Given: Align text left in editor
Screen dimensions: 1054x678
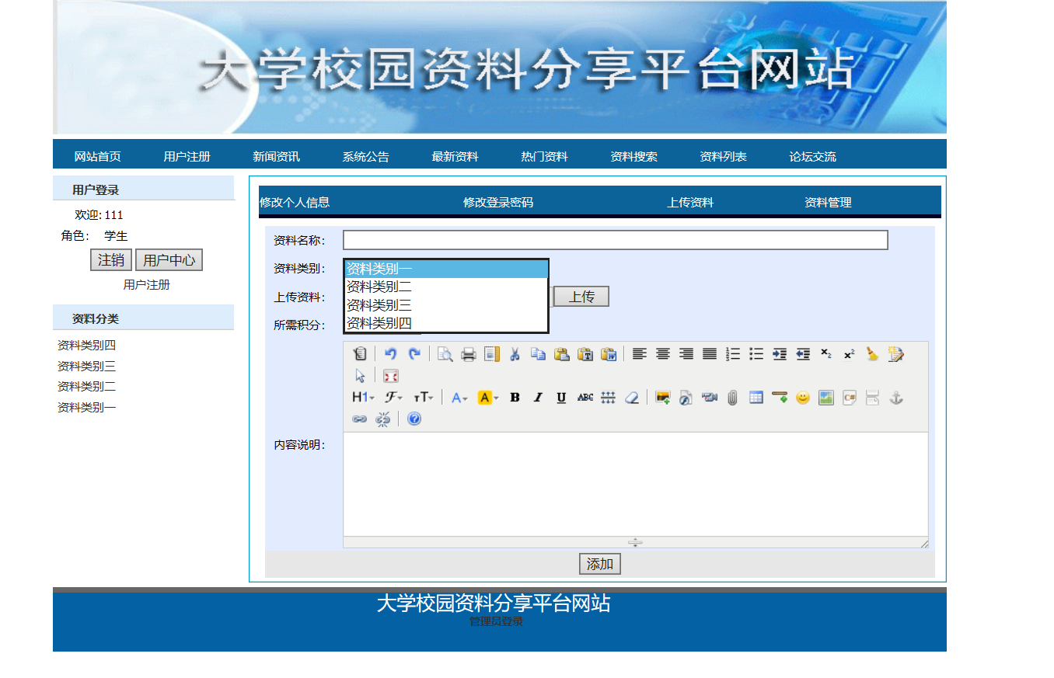Looking at the screenshot, I should tap(639, 354).
